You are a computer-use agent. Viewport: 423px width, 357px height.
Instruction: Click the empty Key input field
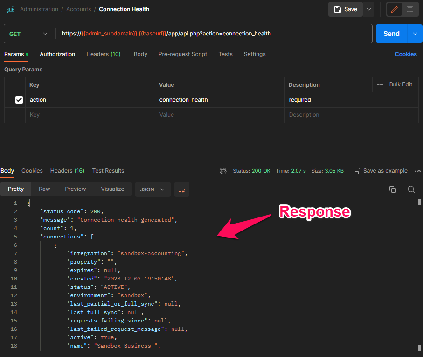click(90, 115)
